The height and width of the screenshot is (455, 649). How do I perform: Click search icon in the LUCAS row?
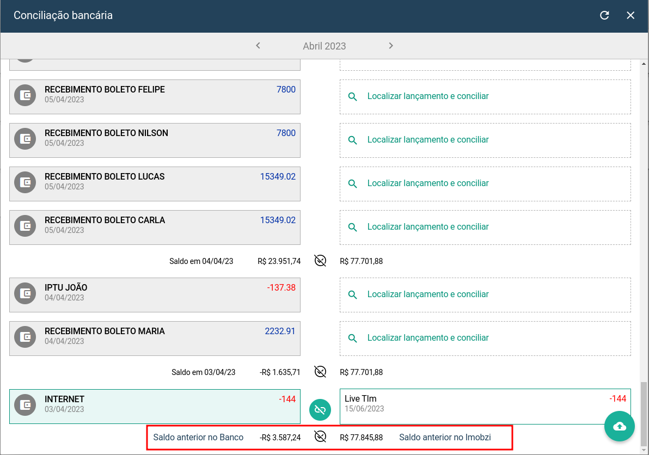point(353,183)
